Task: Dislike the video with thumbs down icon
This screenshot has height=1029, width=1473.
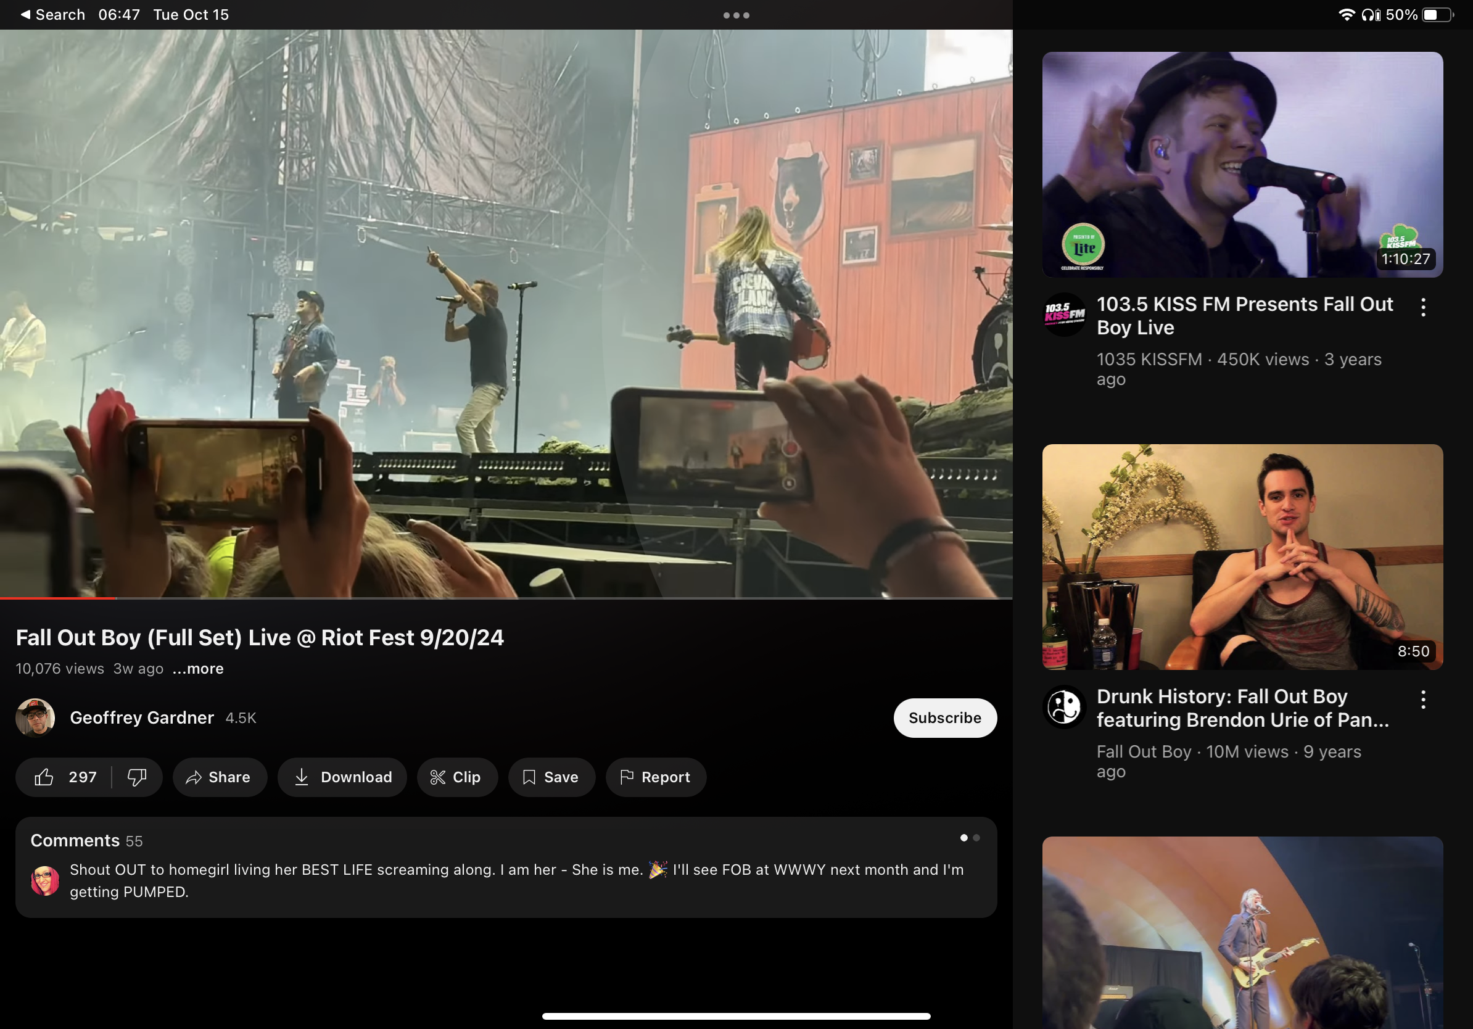Action: click(137, 777)
